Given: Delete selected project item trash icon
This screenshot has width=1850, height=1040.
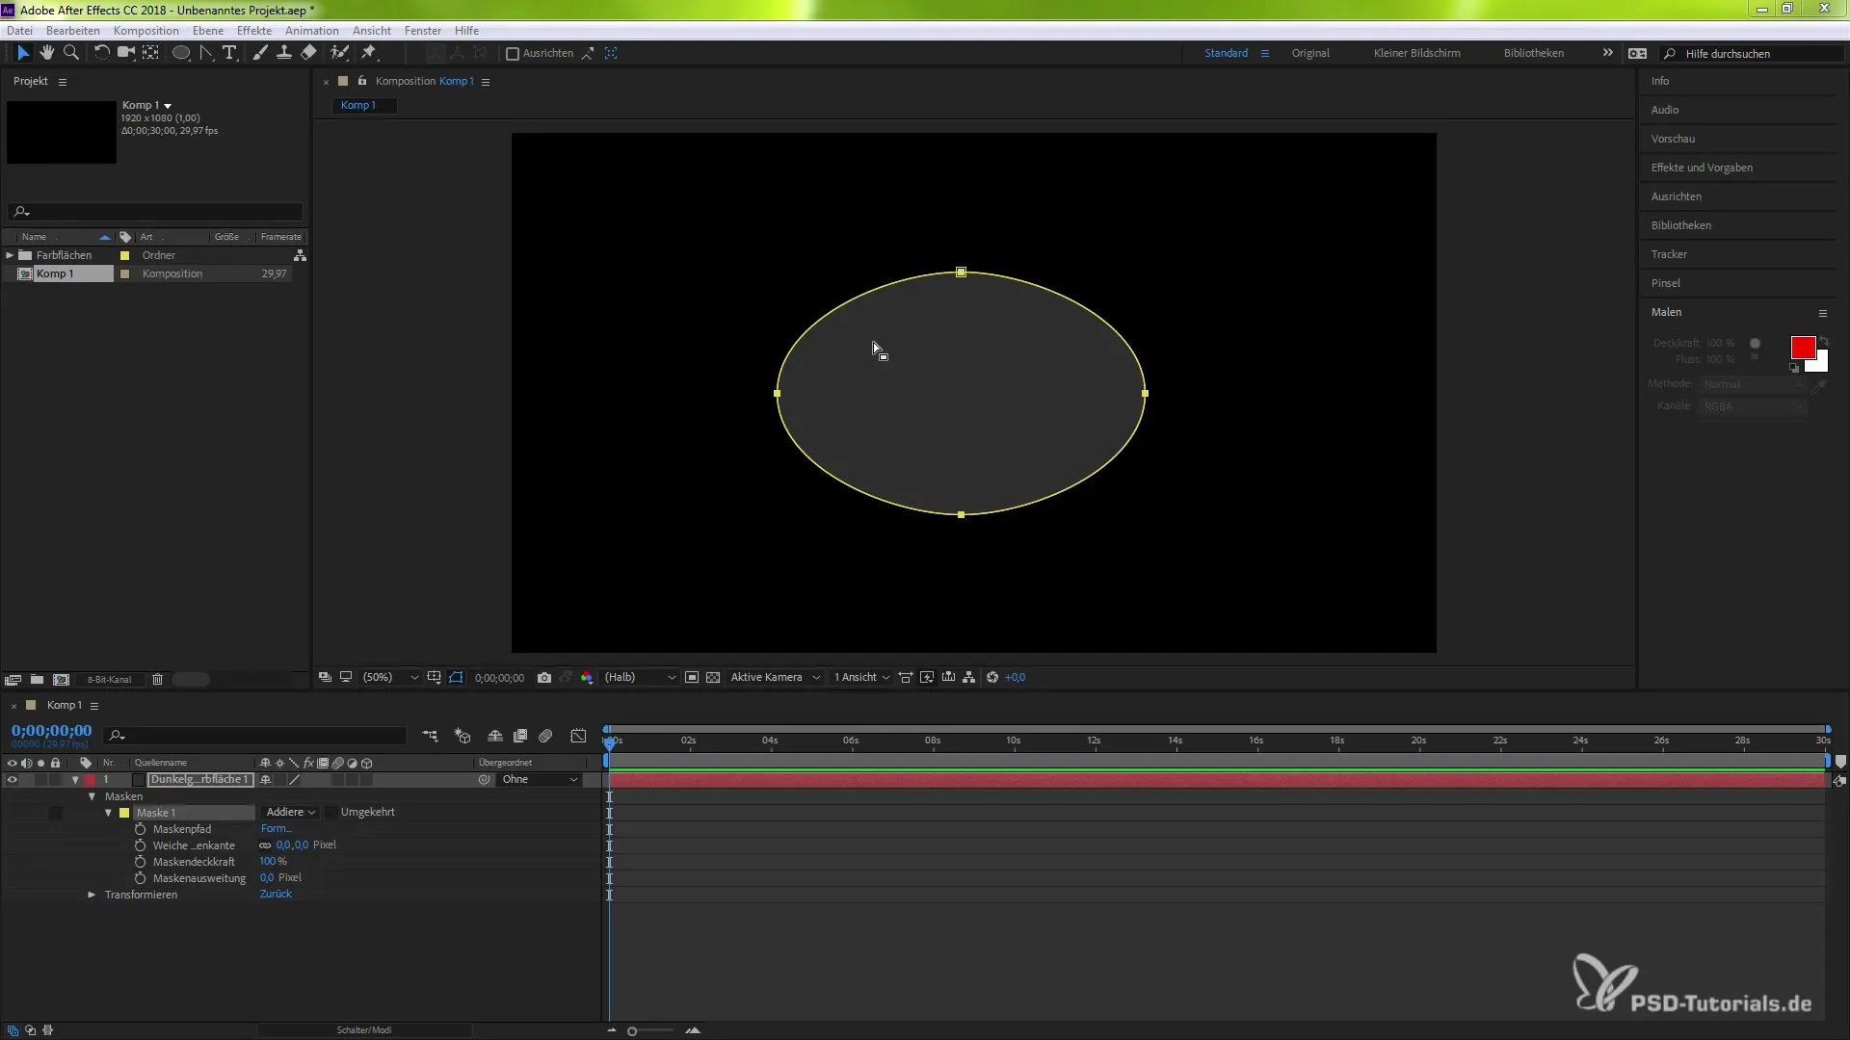Looking at the screenshot, I should (x=157, y=680).
